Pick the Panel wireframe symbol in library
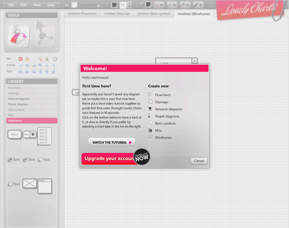Viewport: 289px width, 228px height. (x=45, y=186)
